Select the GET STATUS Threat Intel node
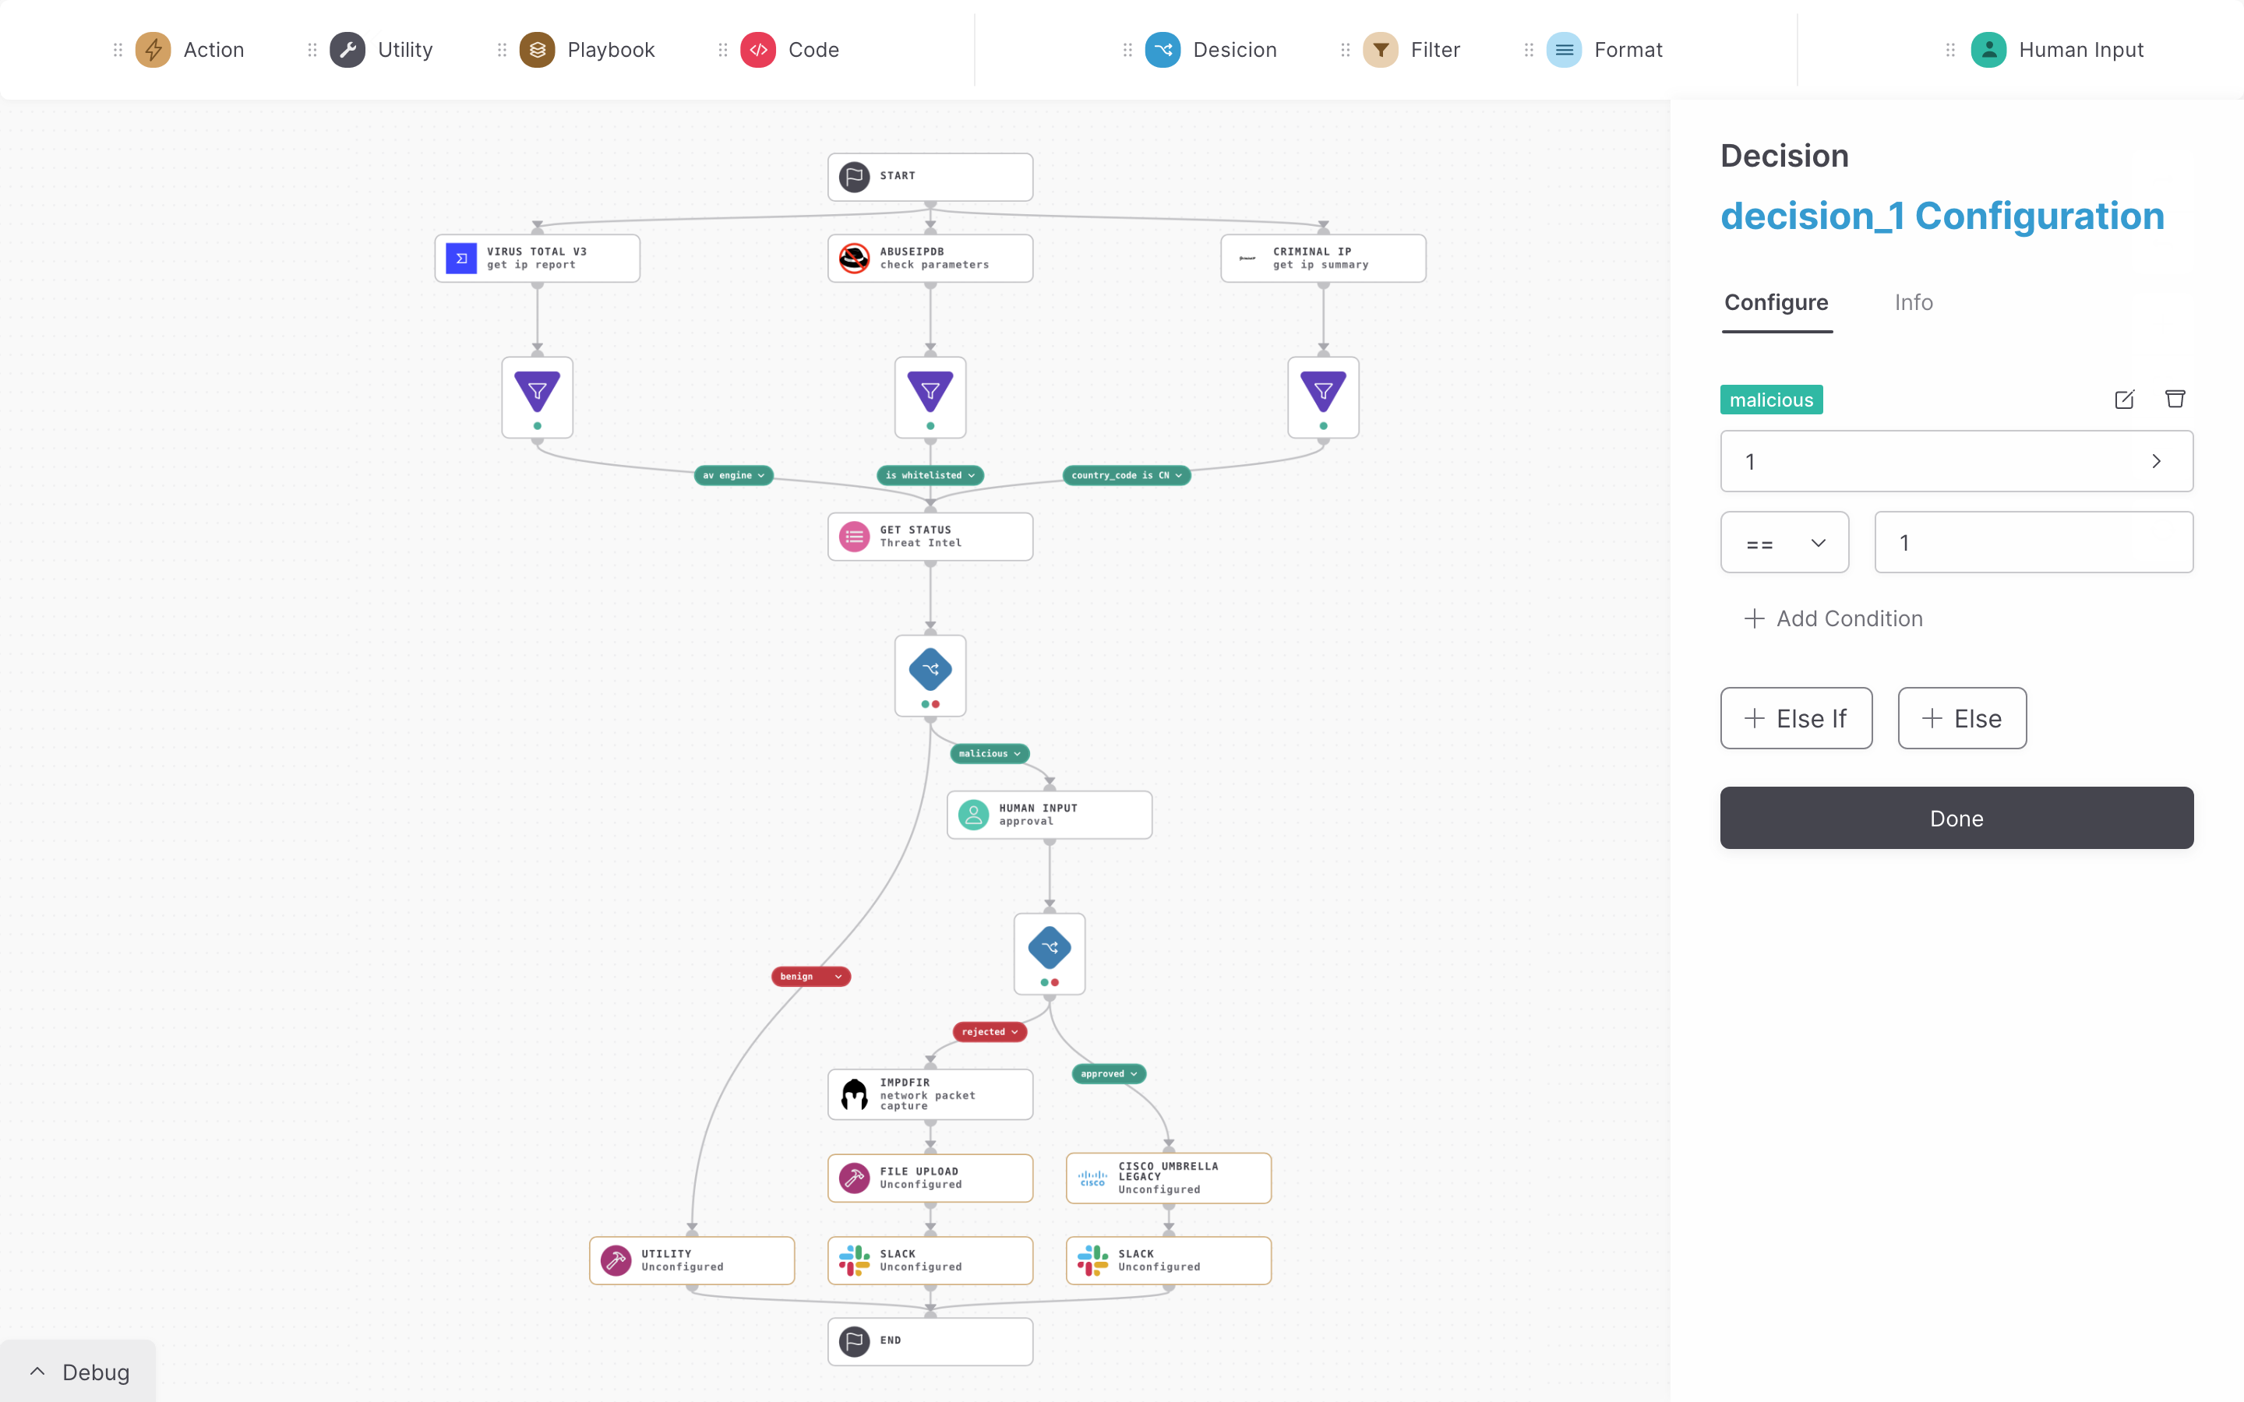The height and width of the screenshot is (1402, 2244). (930, 537)
